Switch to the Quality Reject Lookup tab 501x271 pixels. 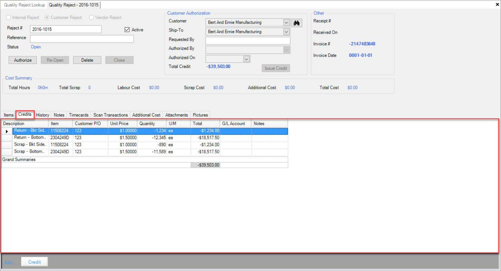(x=24, y=5)
